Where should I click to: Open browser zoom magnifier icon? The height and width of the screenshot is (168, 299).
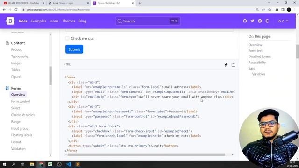[x=257, y=10]
